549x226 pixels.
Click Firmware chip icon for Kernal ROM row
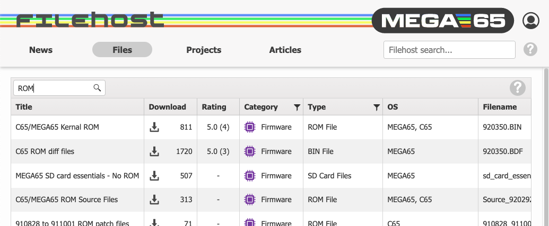[x=250, y=127]
